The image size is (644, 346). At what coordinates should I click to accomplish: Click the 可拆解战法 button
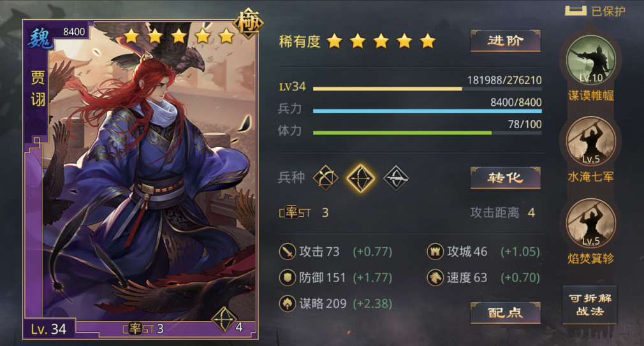(x=590, y=305)
